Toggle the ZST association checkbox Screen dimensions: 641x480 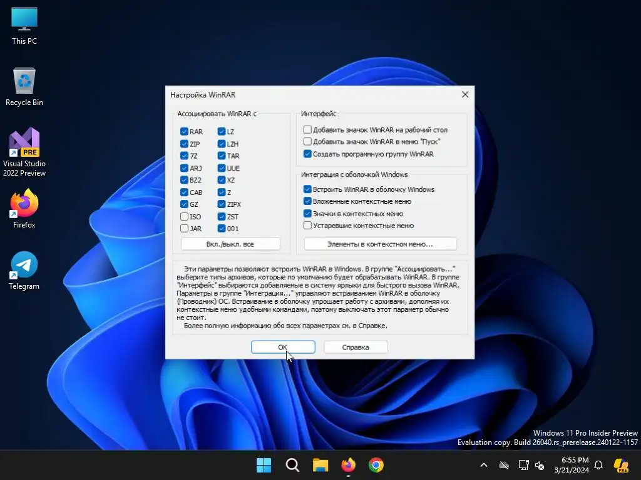222,216
